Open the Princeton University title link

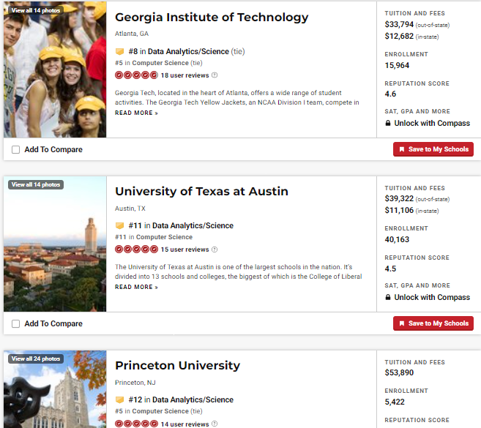coord(177,366)
